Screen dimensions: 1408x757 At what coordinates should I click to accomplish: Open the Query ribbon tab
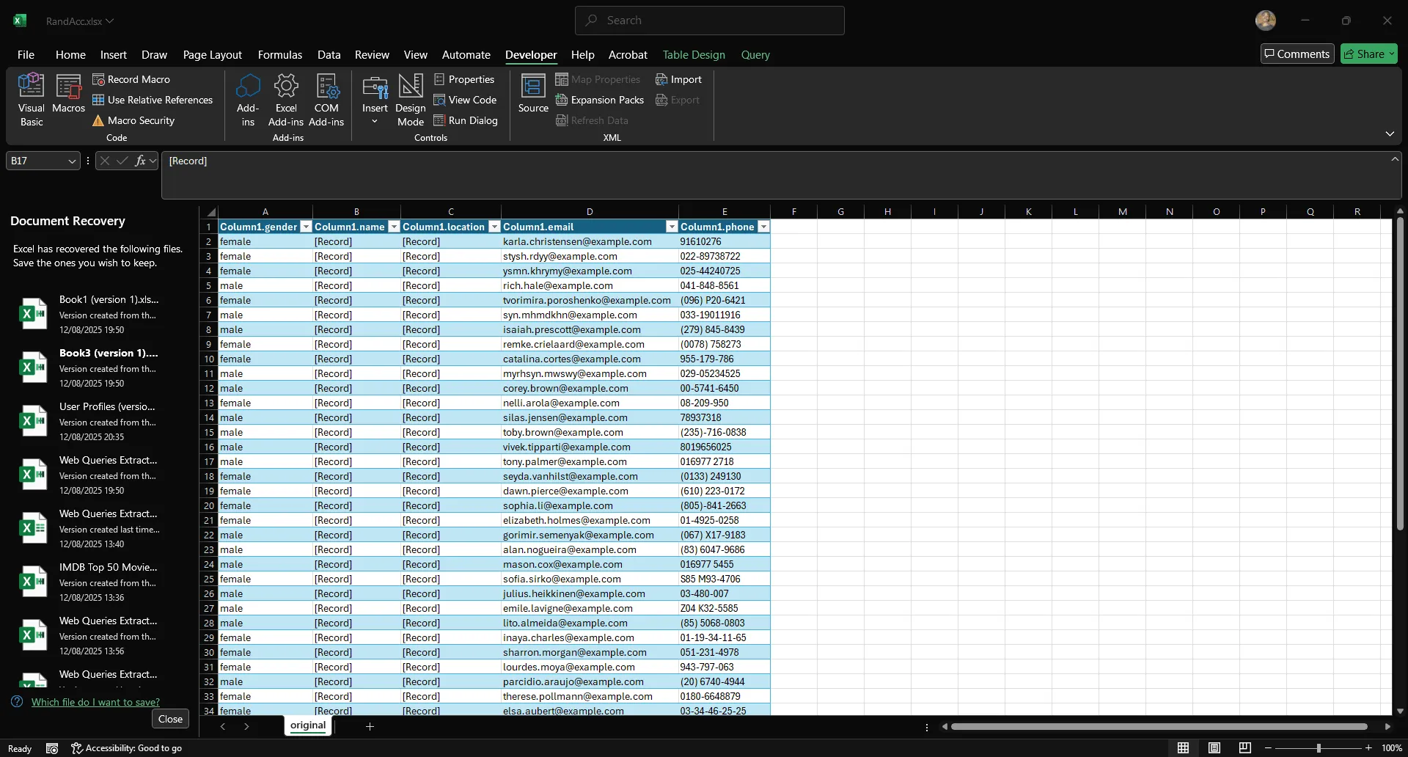click(x=755, y=54)
